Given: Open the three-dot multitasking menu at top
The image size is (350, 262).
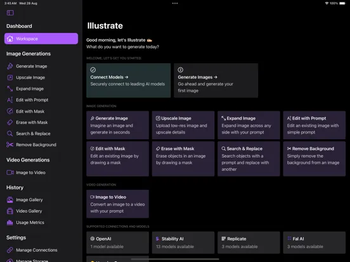Looking at the screenshot, I should click(175, 3).
